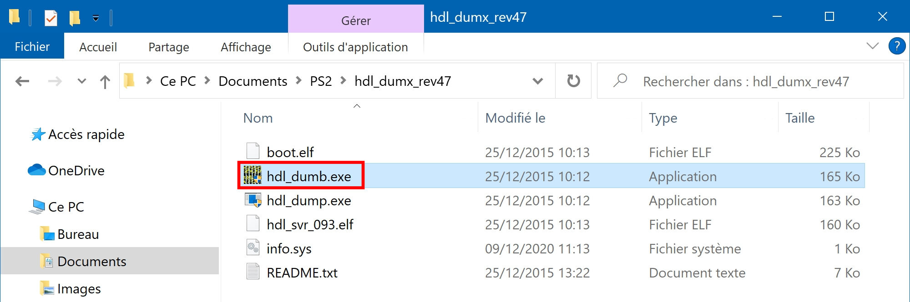The image size is (910, 302).
Task: Open the recent locations dropdown arrow
Action: (82, 81)
